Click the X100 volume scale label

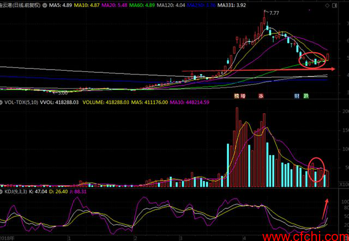click(344, 185)
